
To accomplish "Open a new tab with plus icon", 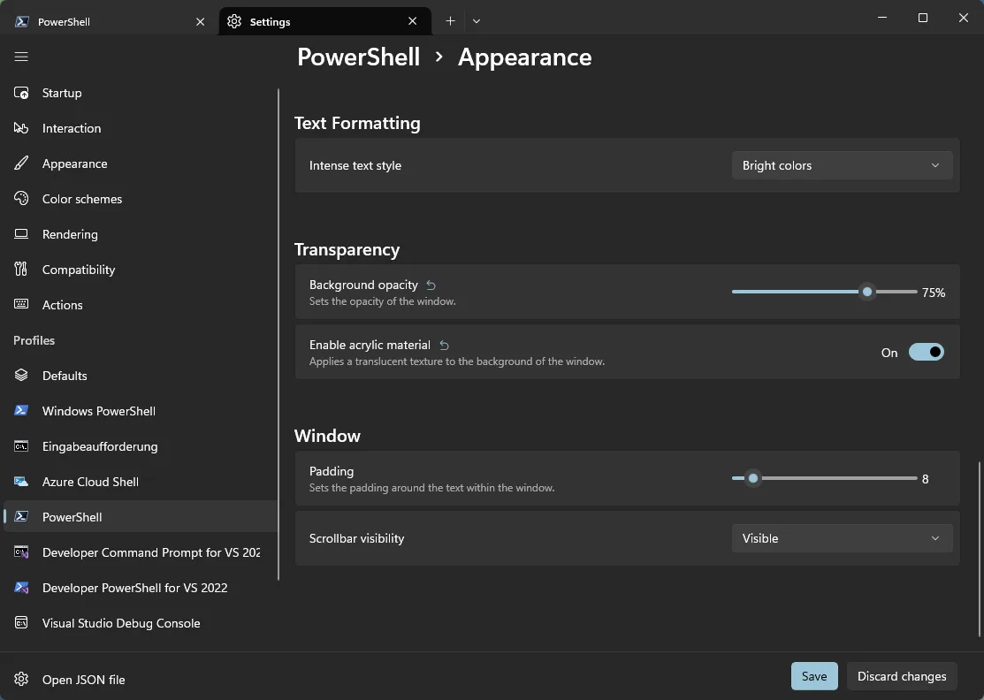I will pos(450,21).
